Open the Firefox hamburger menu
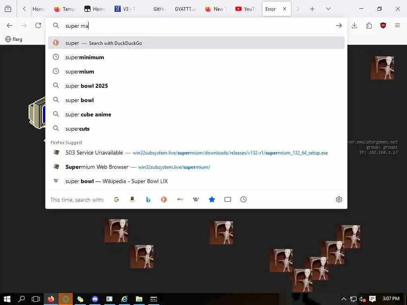This screenshot has height=305, width=407. (397, 25)
